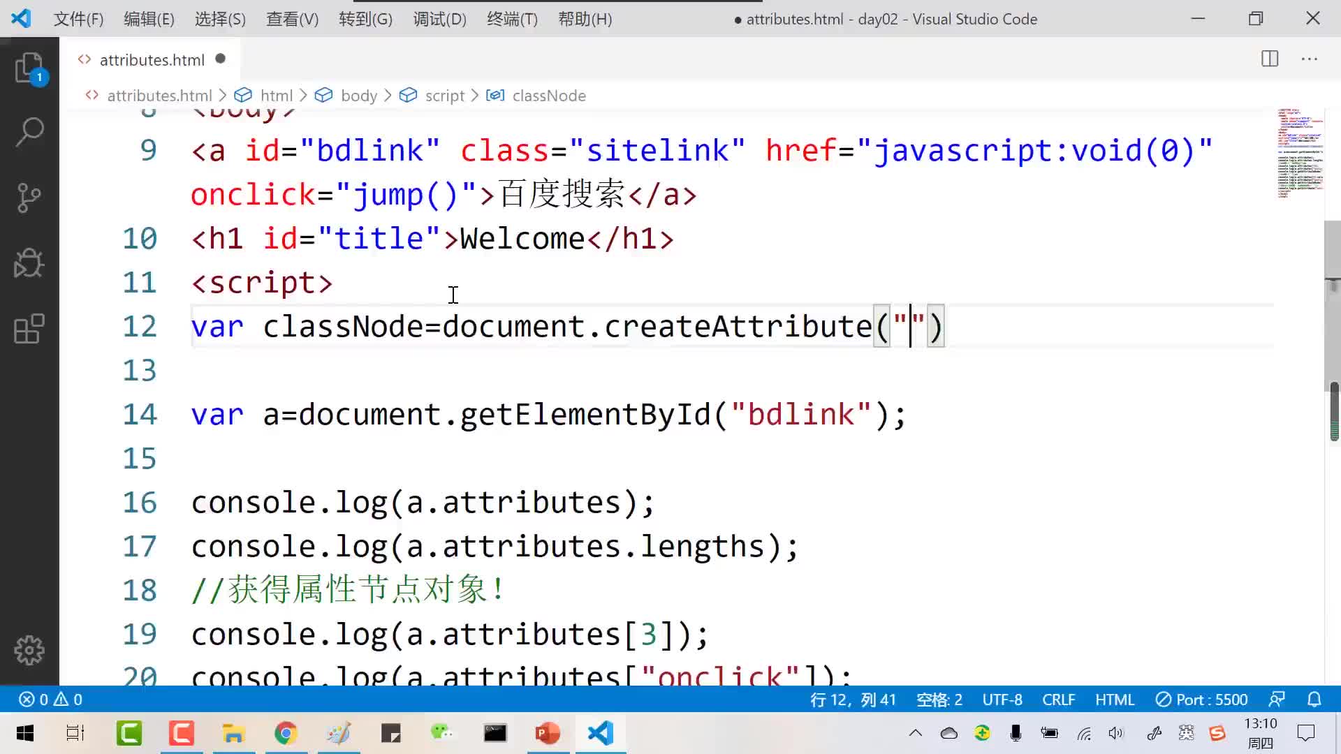Click the "bdlink" string in line 14

coord(801,415)
